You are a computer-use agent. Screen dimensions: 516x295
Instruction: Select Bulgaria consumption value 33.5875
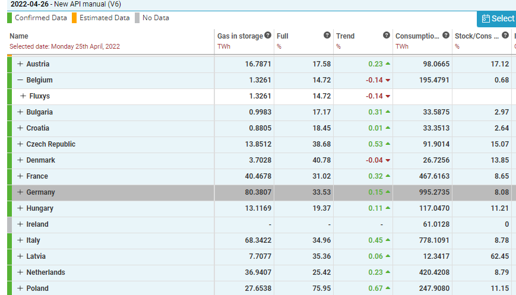(436, 112)
